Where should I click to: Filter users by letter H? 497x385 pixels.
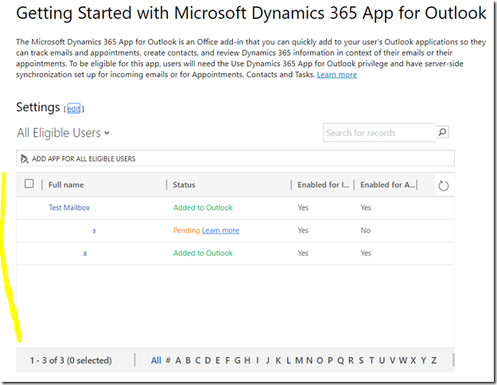(x=247, y=360)
